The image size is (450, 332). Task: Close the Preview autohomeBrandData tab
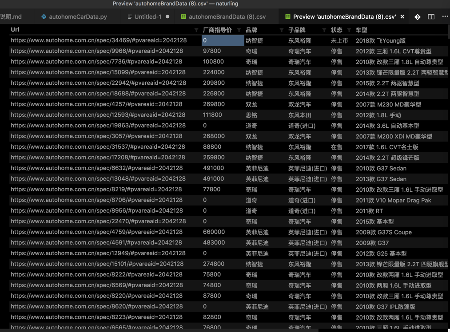click(x=402, y=16)
